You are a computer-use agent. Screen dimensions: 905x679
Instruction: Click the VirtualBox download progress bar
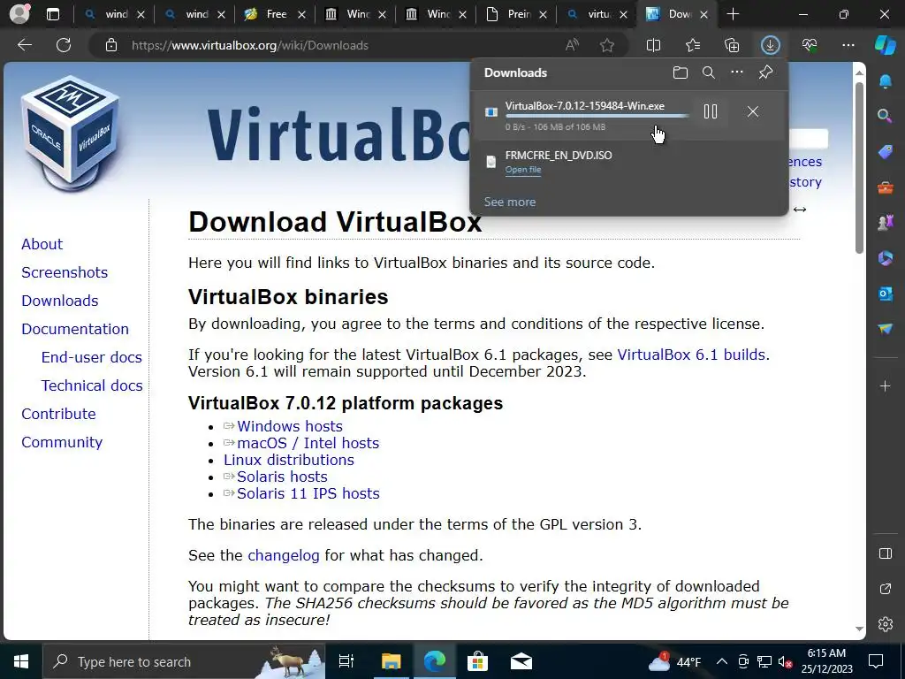point(597,116)
